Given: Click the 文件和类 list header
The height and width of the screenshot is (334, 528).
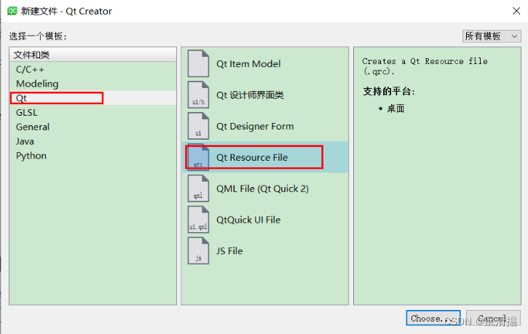Looking at the screenshot, I should (92, 55).
